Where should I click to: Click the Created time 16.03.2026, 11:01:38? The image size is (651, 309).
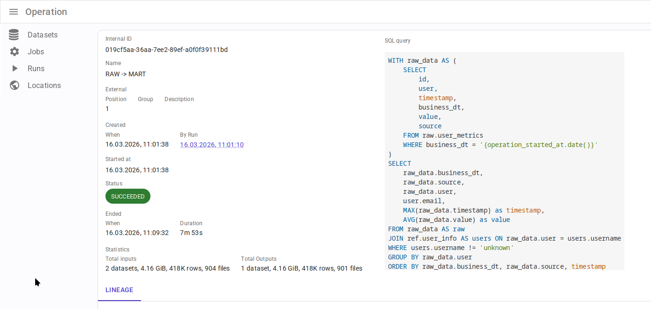coord(137,145)
